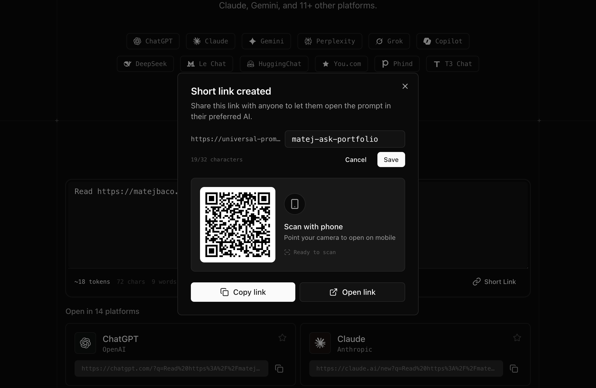This screenshot has width=596, height=388.
Task: Star the ChatGPT card as favorite
Action: click(282, 338)
